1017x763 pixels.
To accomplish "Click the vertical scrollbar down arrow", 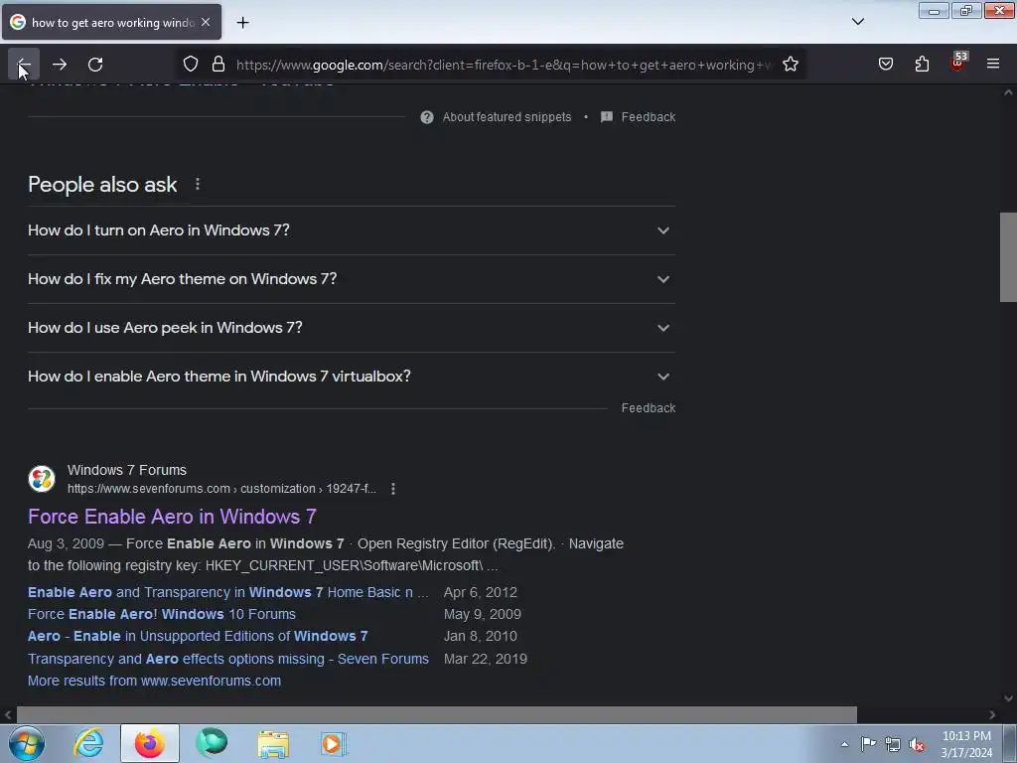I will (x=1008, y=698).
